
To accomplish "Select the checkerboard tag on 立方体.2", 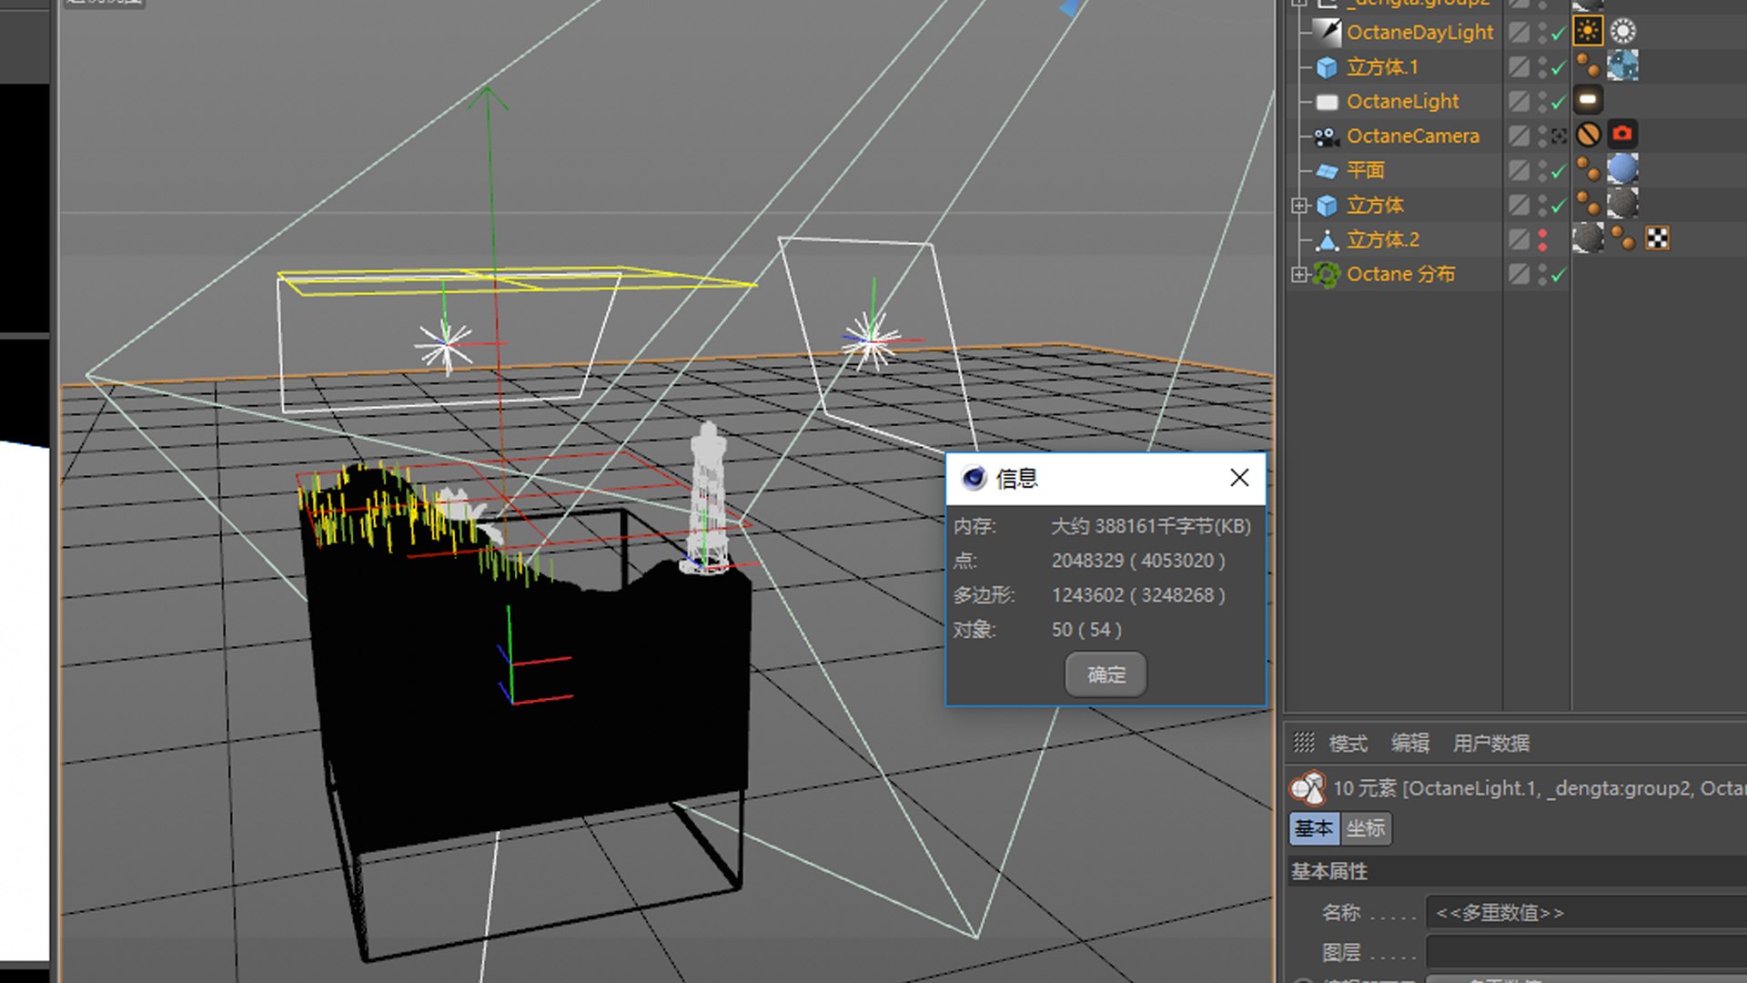I will pos(1657,238).
